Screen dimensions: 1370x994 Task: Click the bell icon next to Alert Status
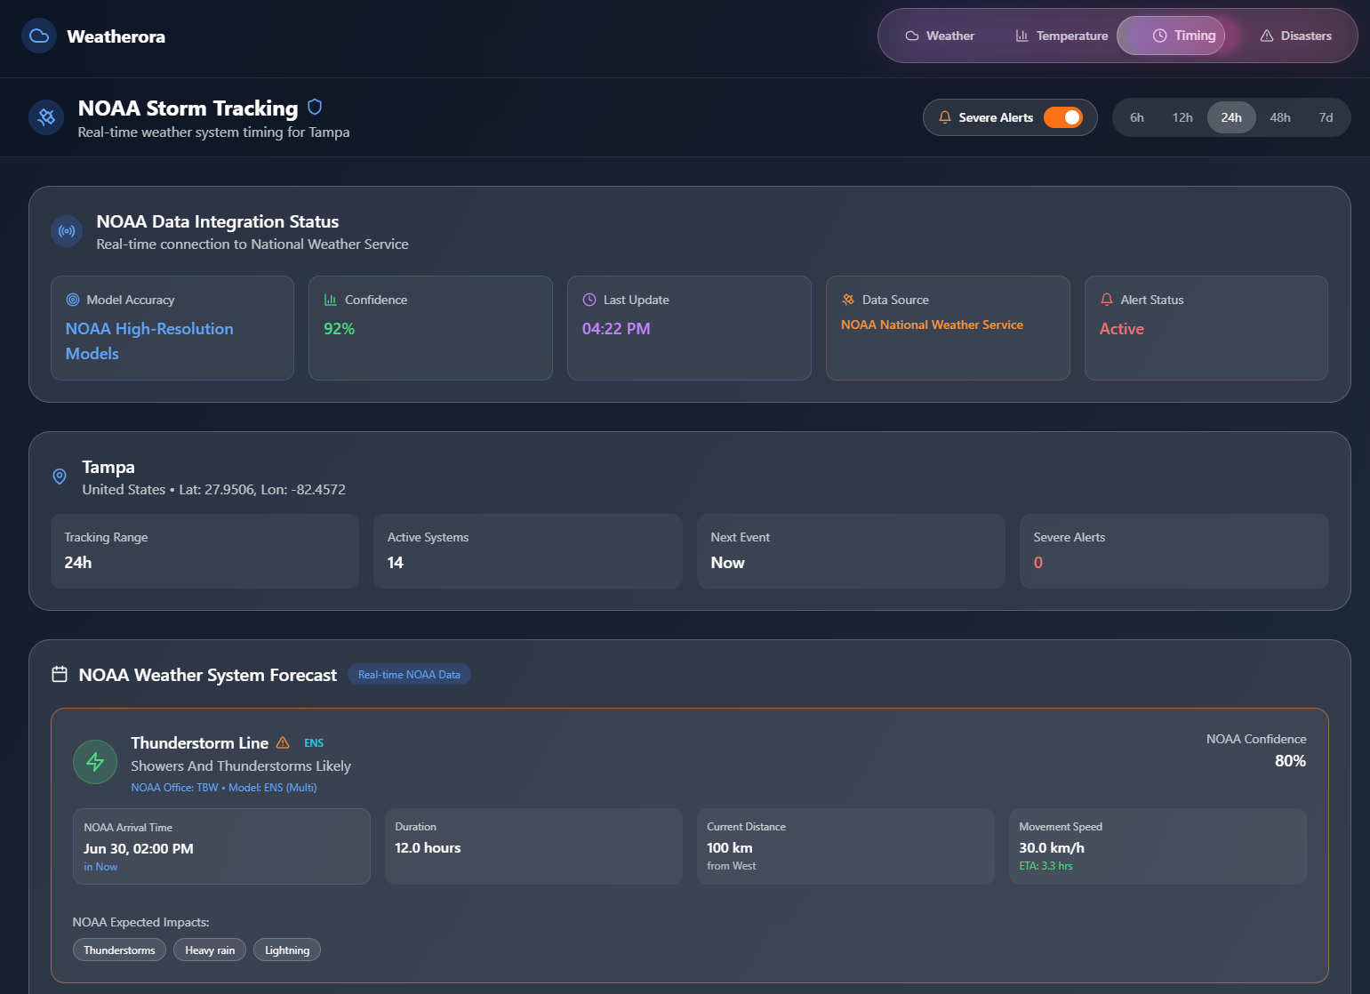tap(1107, 300)
